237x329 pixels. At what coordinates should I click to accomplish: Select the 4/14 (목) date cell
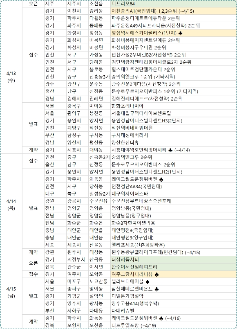pyautogui.click(x=11, y=205)
